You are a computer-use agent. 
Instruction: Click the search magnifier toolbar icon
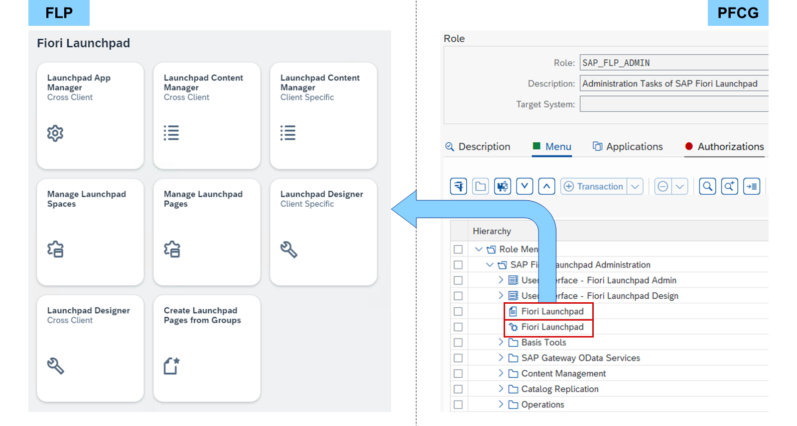pyautogui.click(x=708, y=186)
